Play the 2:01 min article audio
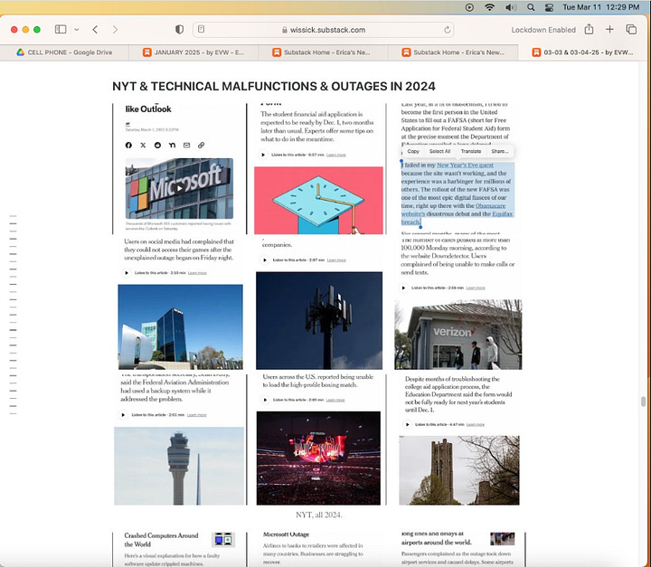The width and height of the screenshot is (651, 567). [x=123, y=414]
